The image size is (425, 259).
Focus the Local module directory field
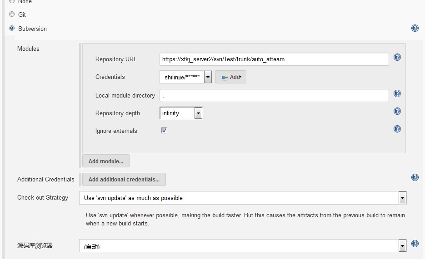pos(274,95)
